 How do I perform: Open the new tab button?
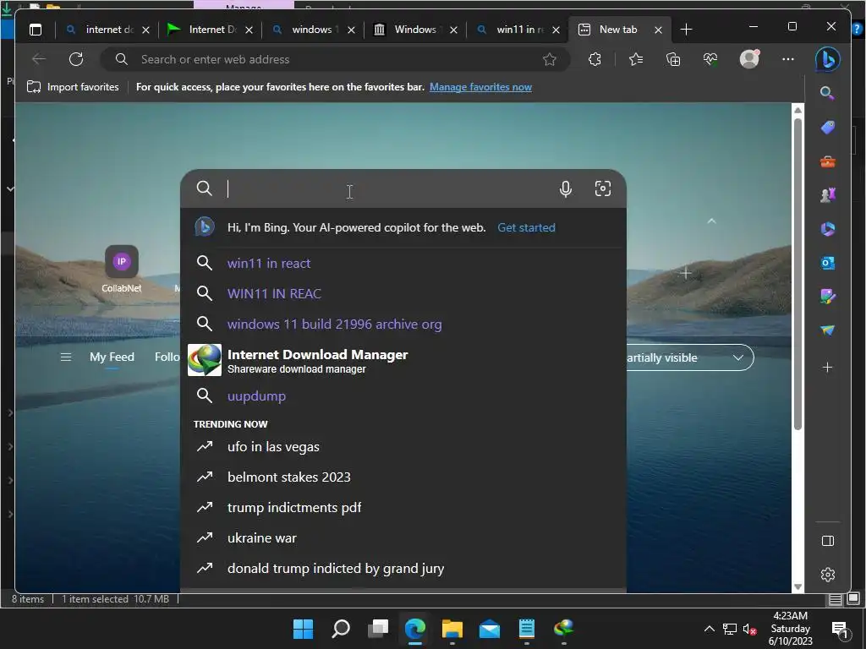click(x=686, y=30)
